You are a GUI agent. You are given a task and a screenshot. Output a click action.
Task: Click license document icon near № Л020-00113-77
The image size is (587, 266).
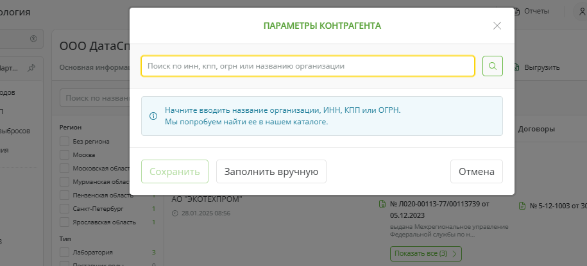(382, 204)
